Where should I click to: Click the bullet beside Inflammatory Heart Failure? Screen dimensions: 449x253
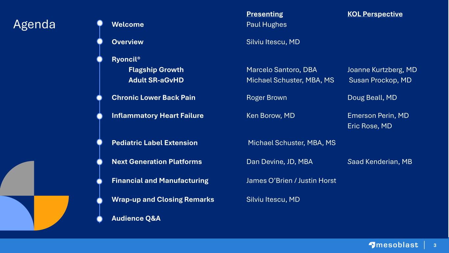tap(100, 116)
